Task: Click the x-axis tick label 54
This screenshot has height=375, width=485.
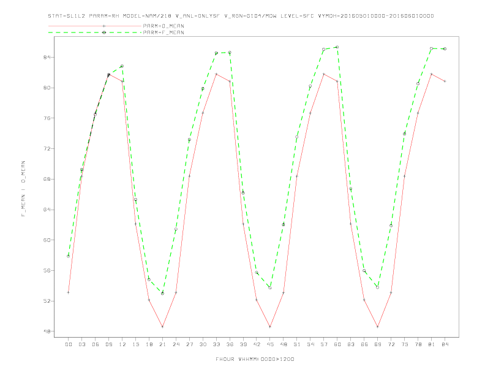Action: (310, 344)
